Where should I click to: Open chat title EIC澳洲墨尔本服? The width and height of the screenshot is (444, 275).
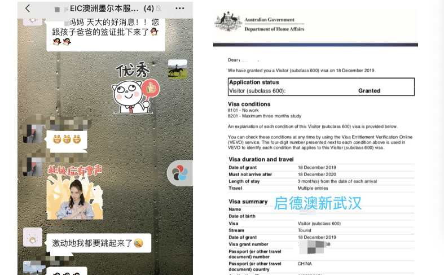[x=104, y=8]
